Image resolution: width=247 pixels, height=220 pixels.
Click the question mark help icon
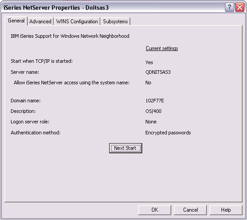pos(229,7)
